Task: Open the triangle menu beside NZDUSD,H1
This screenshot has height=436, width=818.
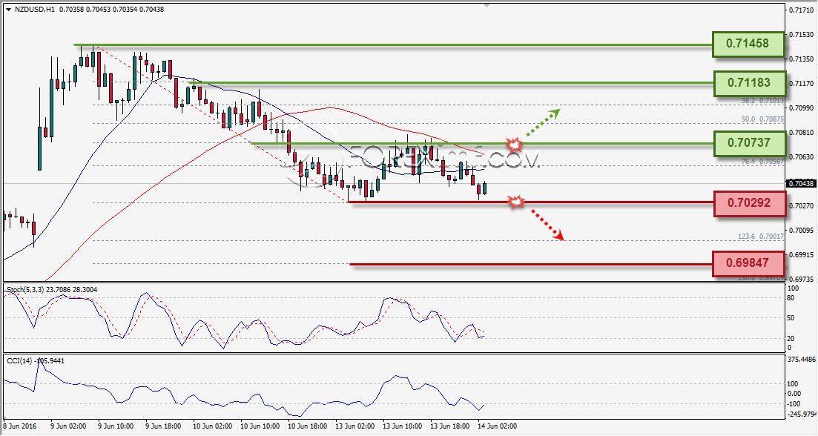Action: 8,10
